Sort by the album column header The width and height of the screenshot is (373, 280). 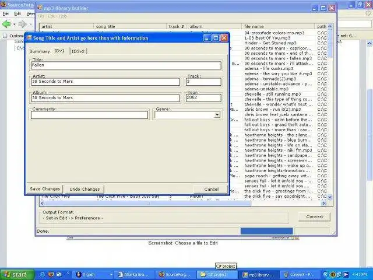(x=214, y=26)
